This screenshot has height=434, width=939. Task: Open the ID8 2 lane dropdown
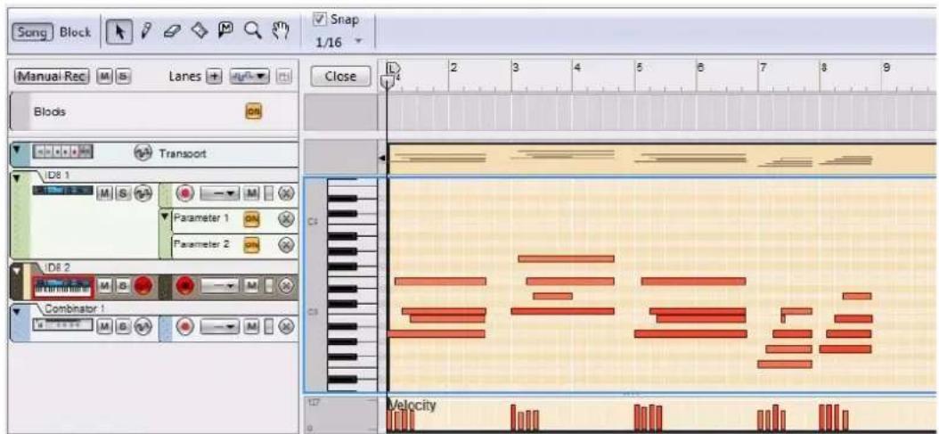point(220,286)
